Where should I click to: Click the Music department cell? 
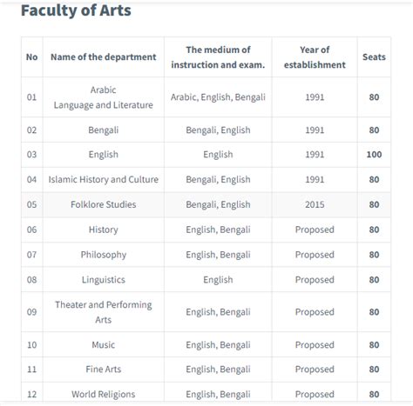(104, 345)
